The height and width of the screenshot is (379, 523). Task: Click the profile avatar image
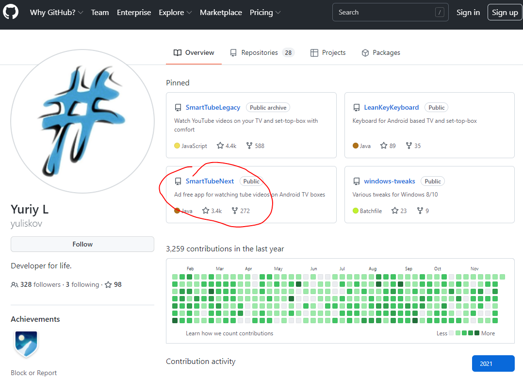coord(82,121)
